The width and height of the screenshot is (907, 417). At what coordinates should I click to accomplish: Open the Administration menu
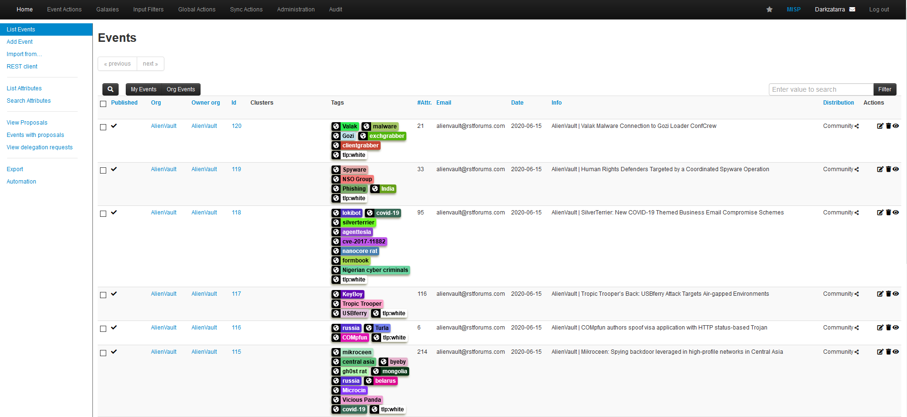point(296,10)
